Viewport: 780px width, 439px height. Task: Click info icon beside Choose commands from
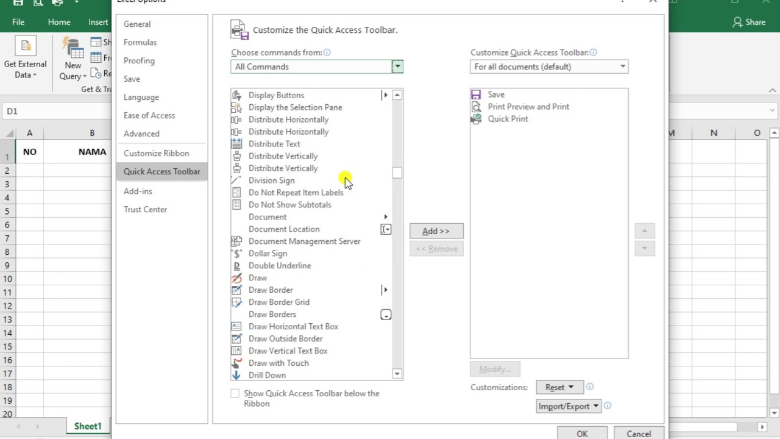[x=327, y=52]
